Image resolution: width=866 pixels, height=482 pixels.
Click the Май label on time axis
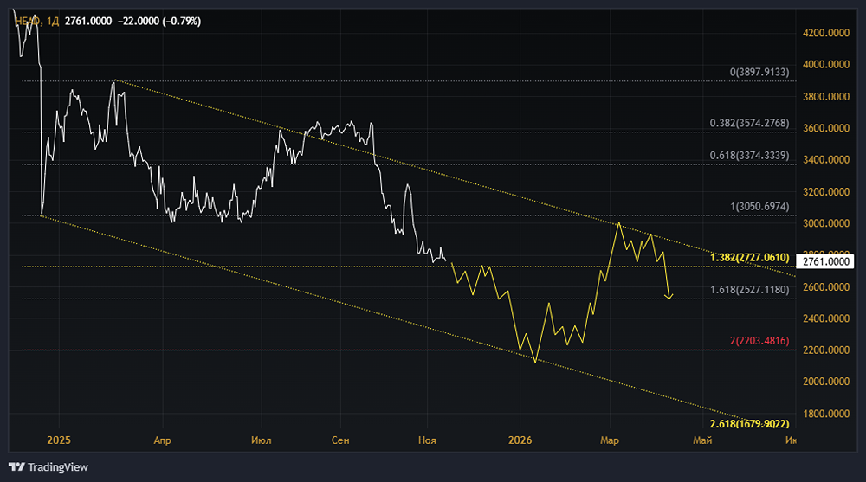[x=702, y=440]
